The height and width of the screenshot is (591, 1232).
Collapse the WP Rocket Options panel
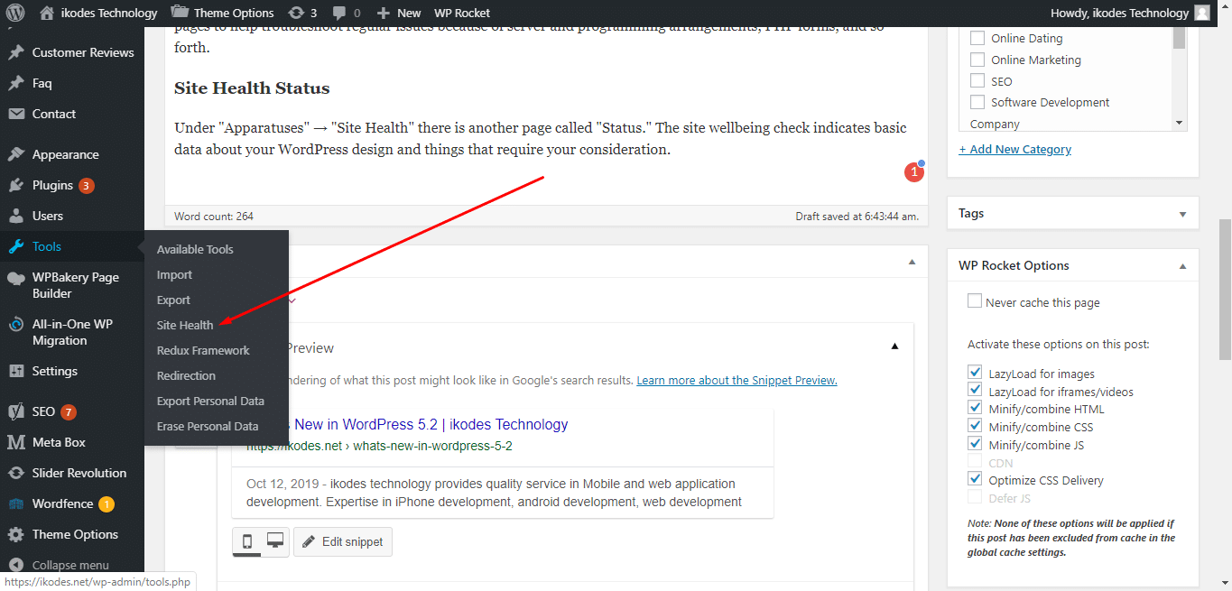pos(1182,266)
